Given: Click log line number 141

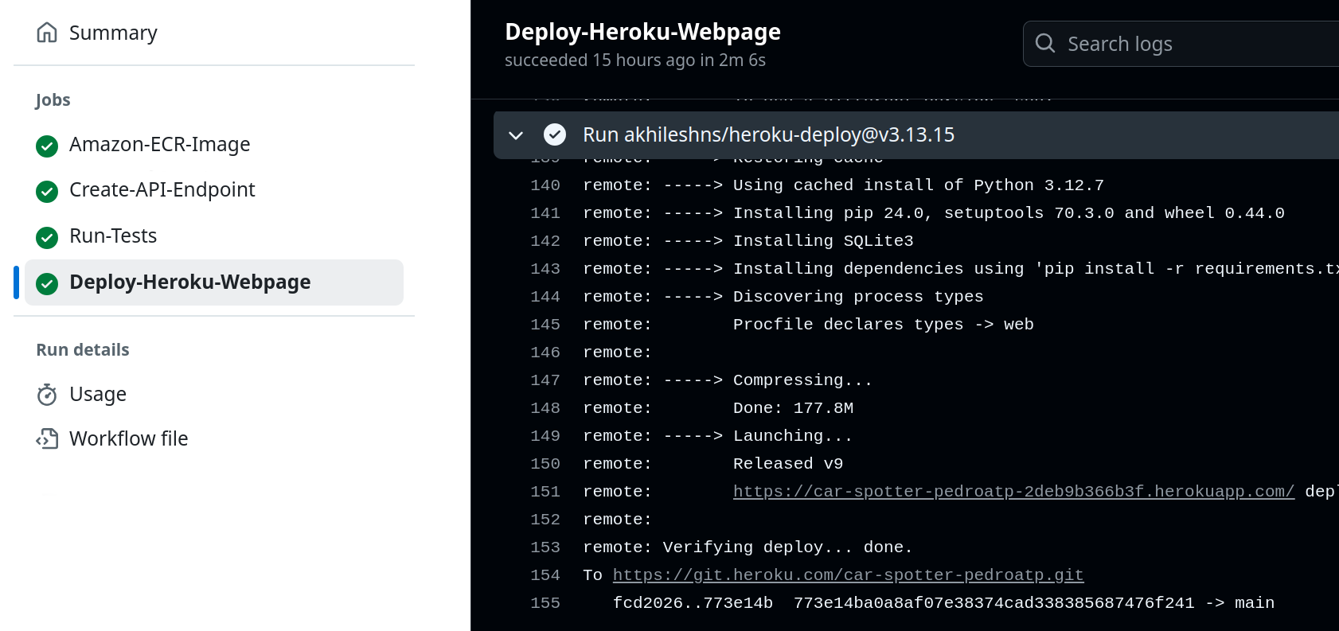Looking at the screenshot, I should pyautogui.click(x=545, y=213).
